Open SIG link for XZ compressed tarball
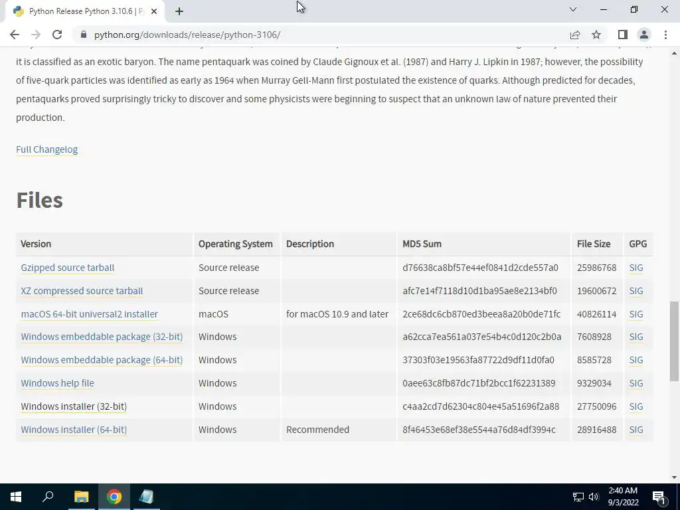Image resolution: width=680 pixels, height=510 pixels. [x=636, y=291]
